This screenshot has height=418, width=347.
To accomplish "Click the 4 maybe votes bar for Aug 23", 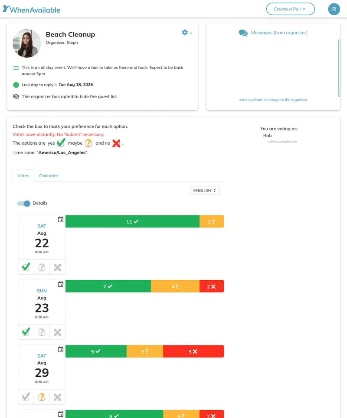I will pos(175,286).
